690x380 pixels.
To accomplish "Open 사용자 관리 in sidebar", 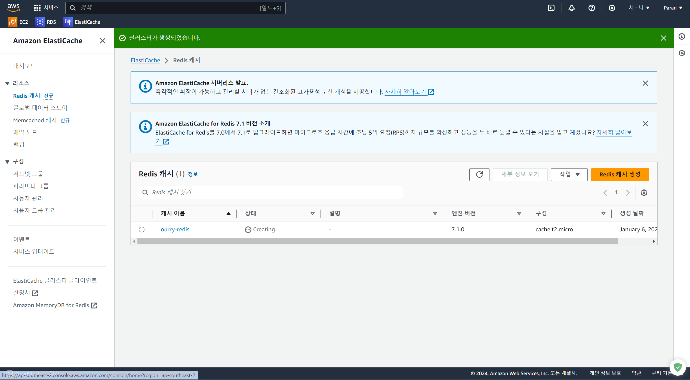I will (28, 198).
